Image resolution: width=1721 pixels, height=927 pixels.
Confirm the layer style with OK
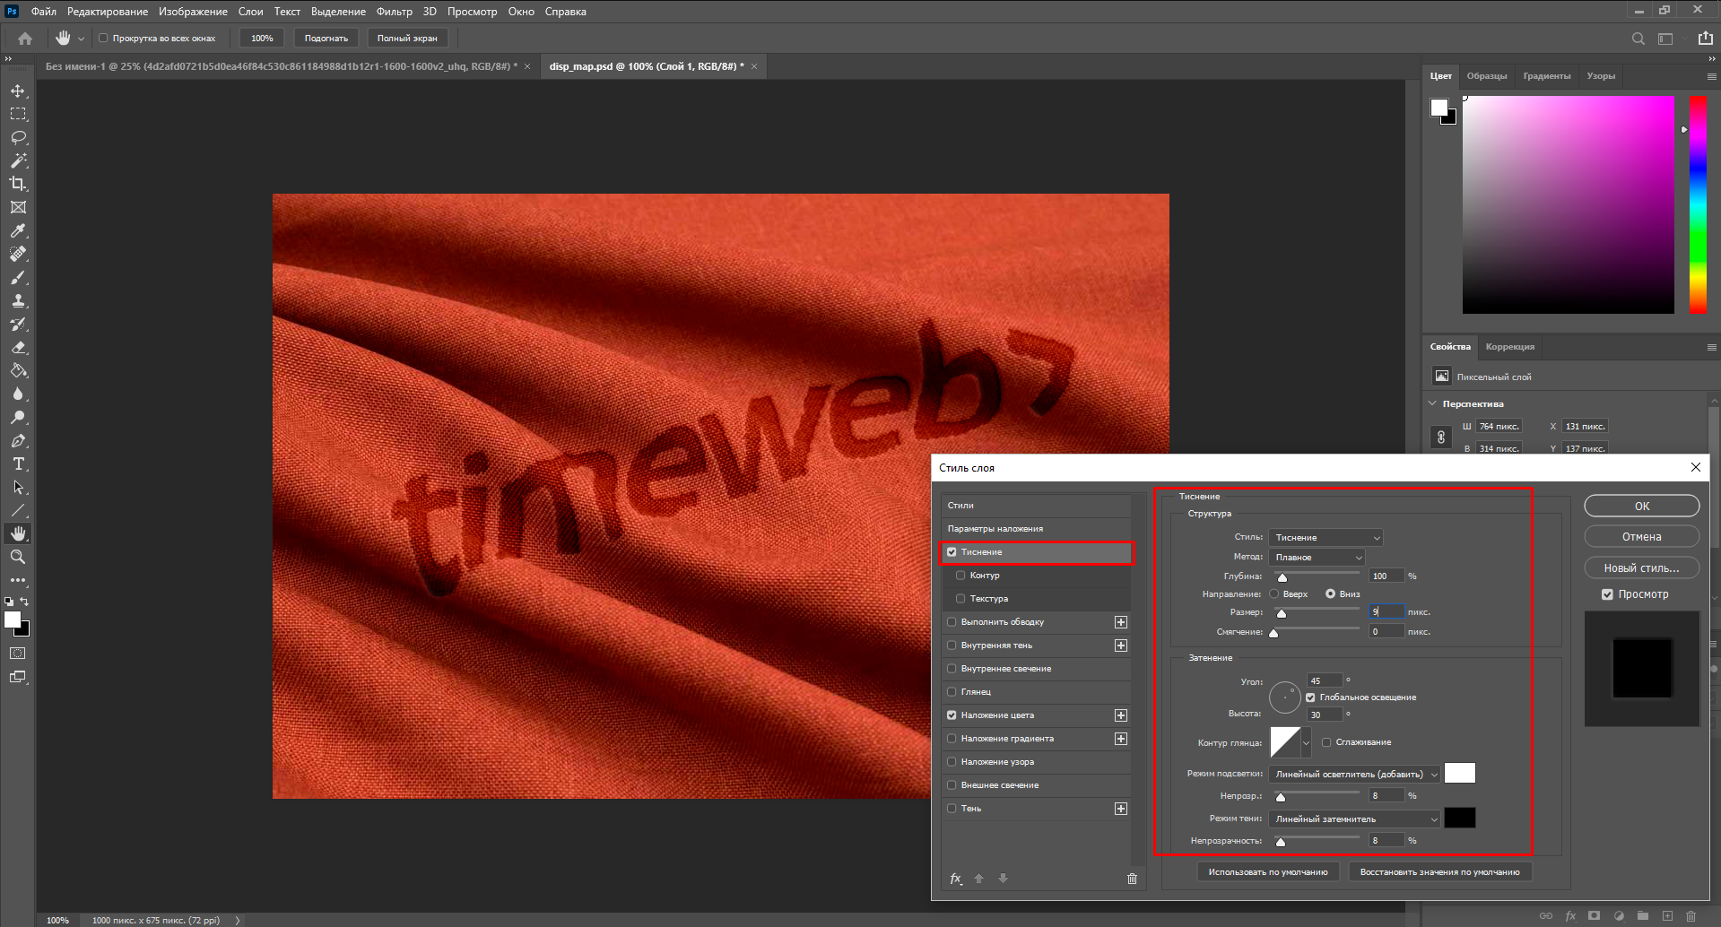(1642, 506)
